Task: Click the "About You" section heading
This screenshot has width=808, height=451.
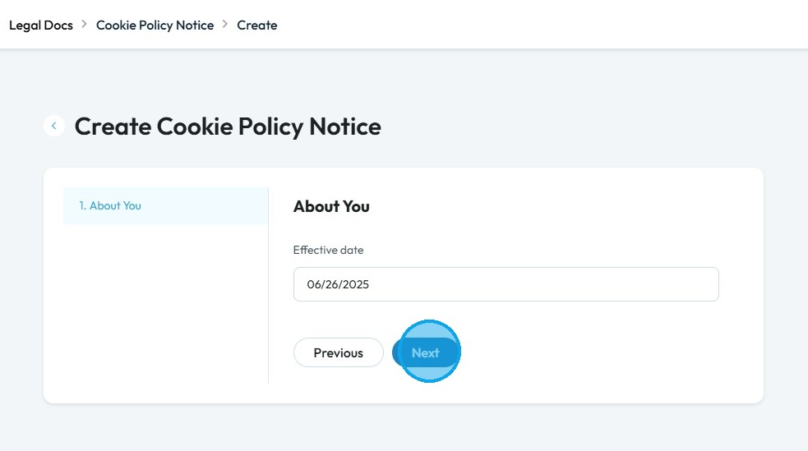Action: (x=331, y=206)
